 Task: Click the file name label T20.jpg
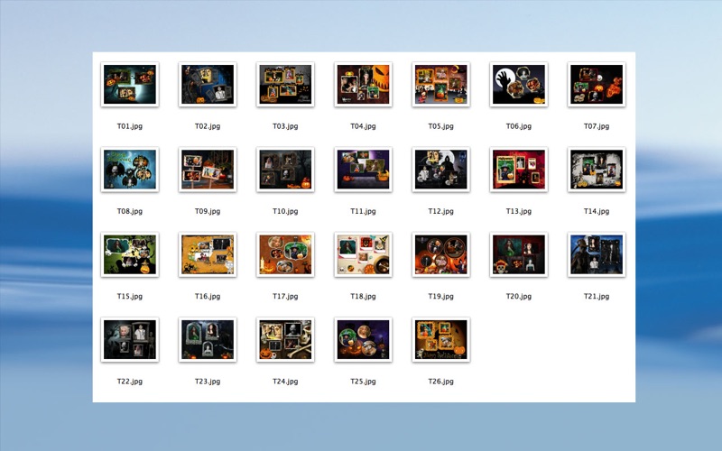point(519,297)
